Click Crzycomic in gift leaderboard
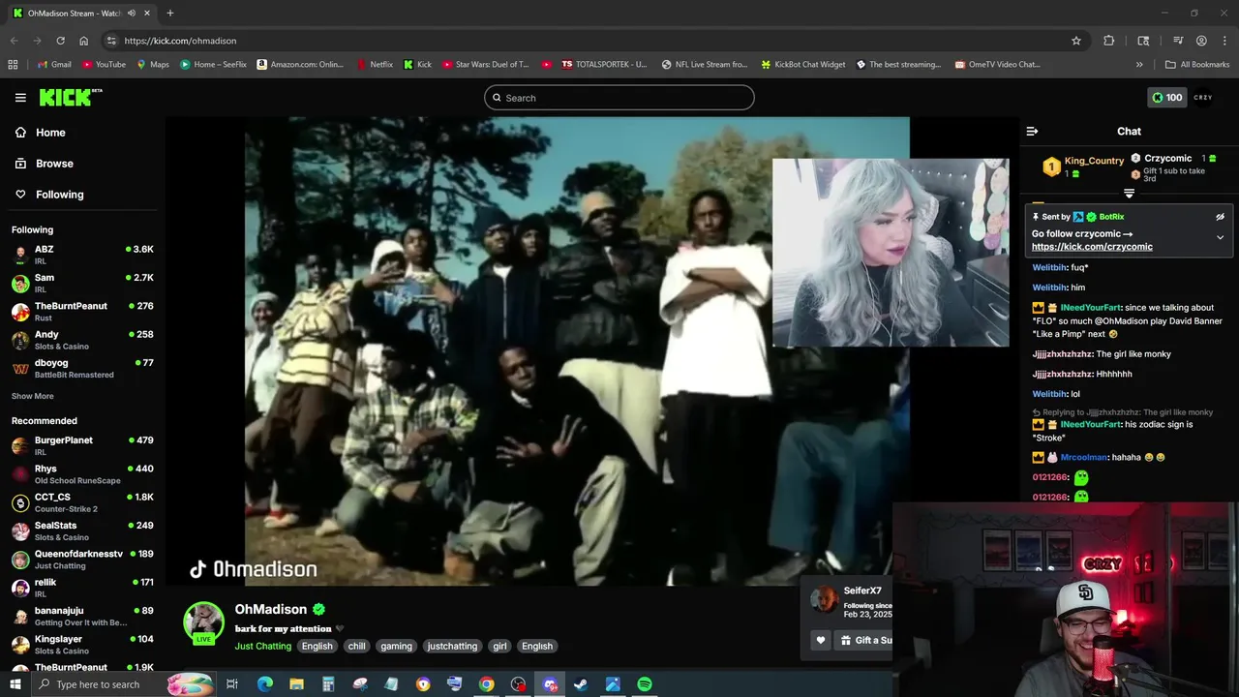The height and width of the screenshot is (697, 1239). (1168, 158)
